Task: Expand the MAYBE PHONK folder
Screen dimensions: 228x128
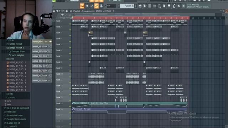Action: [x=14, y=44]
